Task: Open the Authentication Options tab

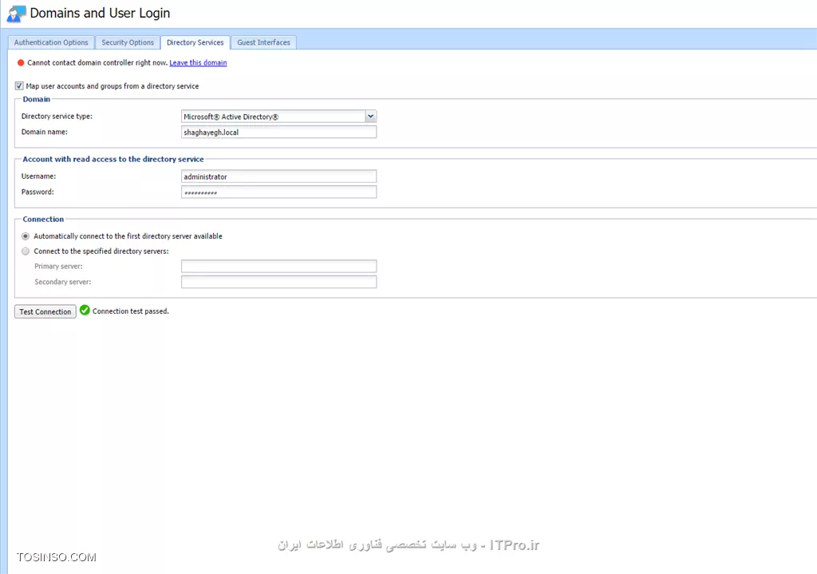Action: point(51,42)
